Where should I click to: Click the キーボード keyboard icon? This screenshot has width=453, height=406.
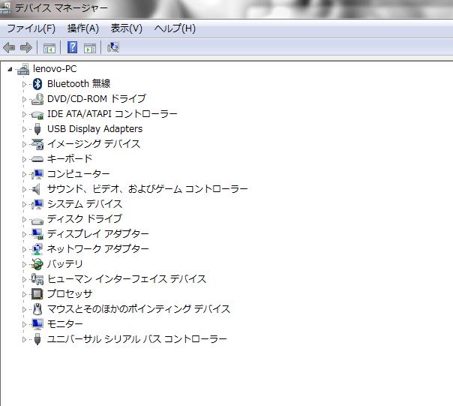[37, 159]
